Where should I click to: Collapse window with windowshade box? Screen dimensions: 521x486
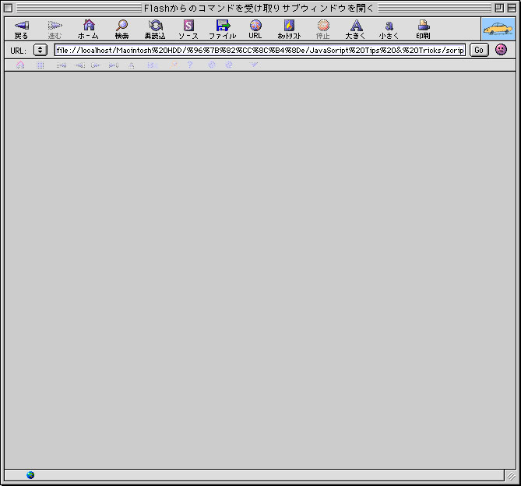click(512, 8)
